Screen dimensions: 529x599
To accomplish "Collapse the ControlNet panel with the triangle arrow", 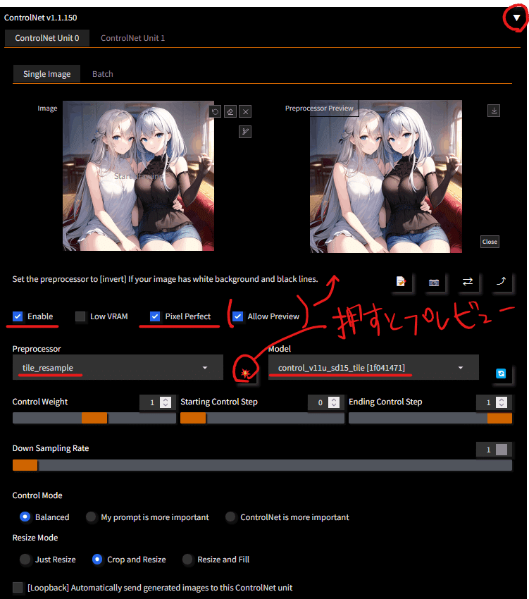I will (x=516, y=18).
